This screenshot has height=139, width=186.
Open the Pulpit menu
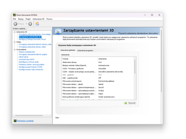[x=28, y=19]
